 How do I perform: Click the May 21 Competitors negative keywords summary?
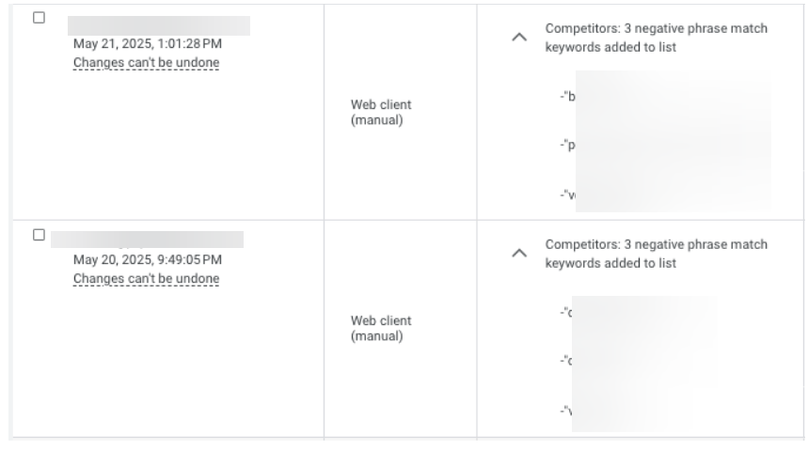point(656,38)
